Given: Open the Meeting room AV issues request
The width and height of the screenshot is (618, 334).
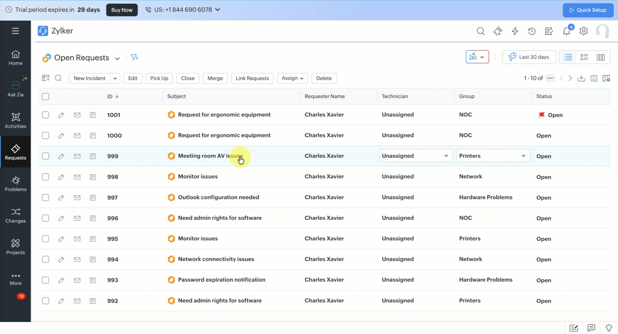Looking at the screenshot, I should (210, 156).
